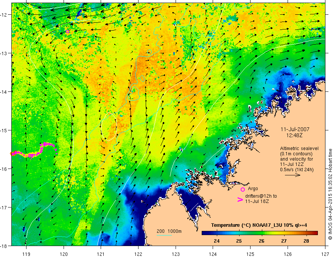The height and width of the screenshot is (257, 333).
Task: Click the '0.5m/s (1kt 24h)' text
Action: [x=297, y=170]
